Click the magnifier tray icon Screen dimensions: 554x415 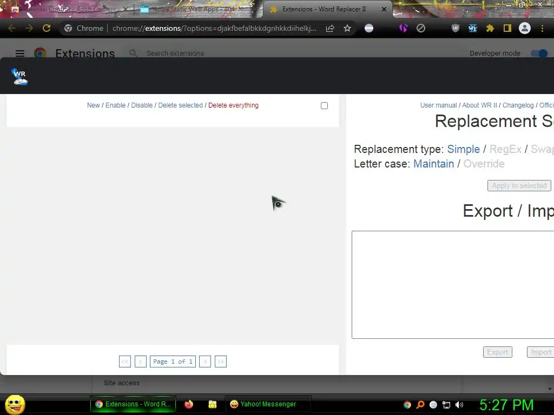point(420,405)
